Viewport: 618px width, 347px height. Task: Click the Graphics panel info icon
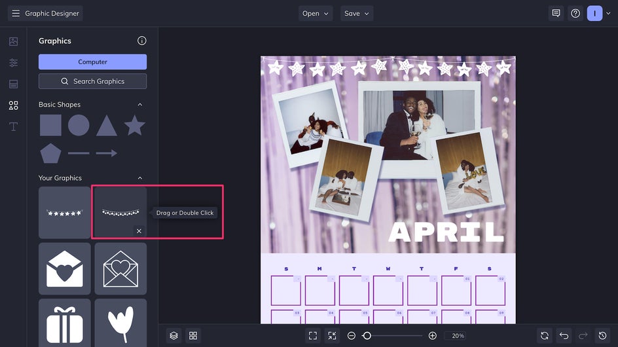tap(142, 41)
